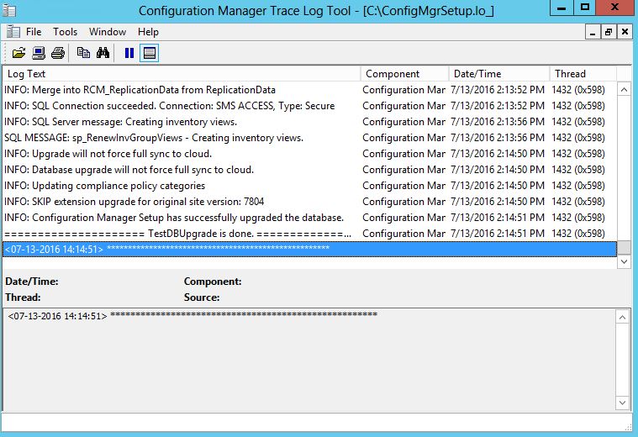The height and width of the screenshot is (437, 638).
Task: Toggle the Pause log updates button
Action: pyautogui.click(x=129, y=53)
